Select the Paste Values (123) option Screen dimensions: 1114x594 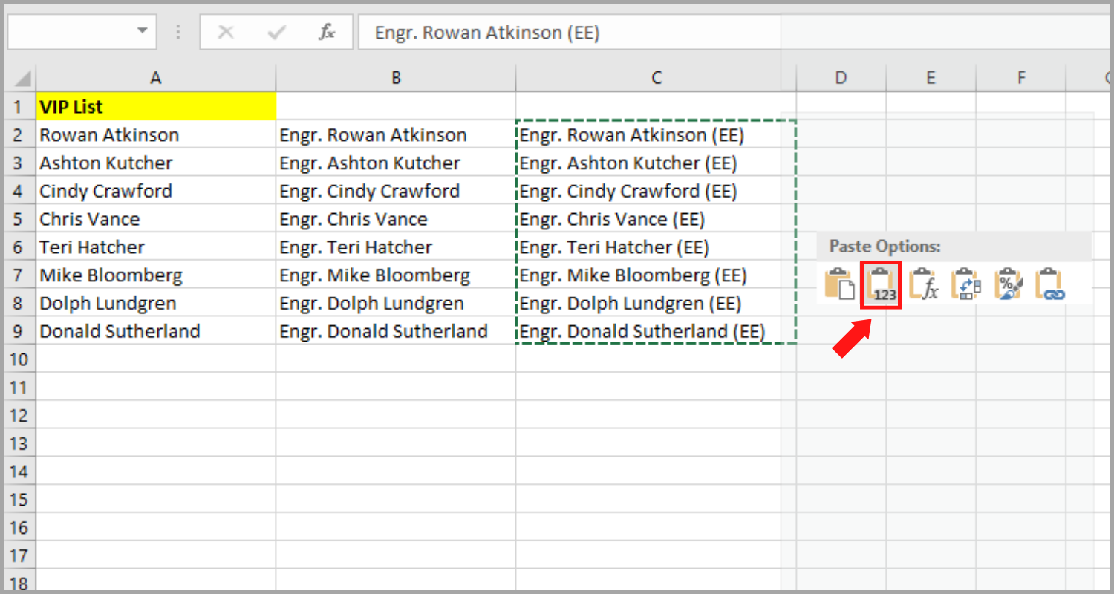click(x=881, y=284)
